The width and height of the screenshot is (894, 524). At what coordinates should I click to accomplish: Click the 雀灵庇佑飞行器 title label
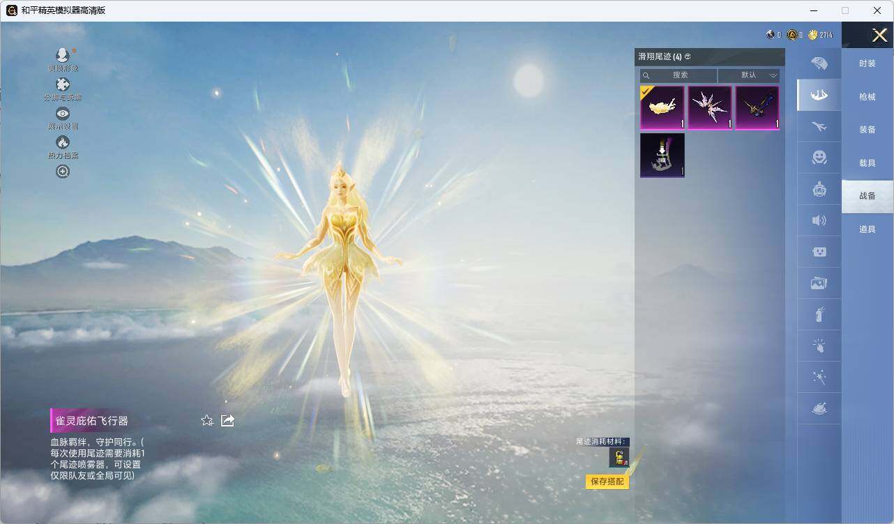(x=91, y=421)
